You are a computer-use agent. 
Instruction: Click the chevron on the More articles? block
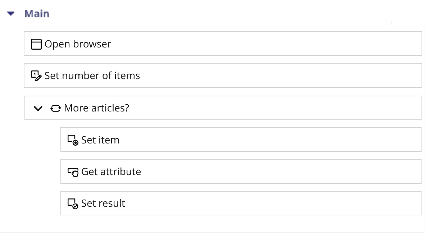pyautogui.click(x=38, y=108)
